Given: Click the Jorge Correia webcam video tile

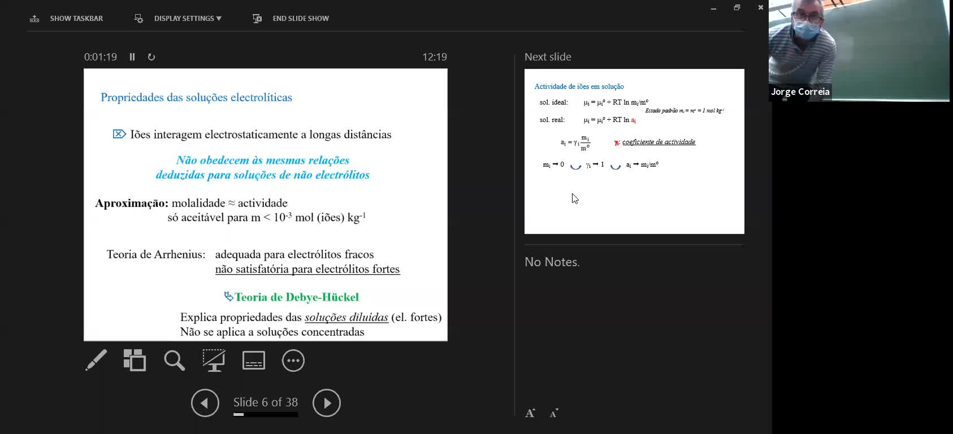Looking at the screenshot, I should (x=859, y=51).
